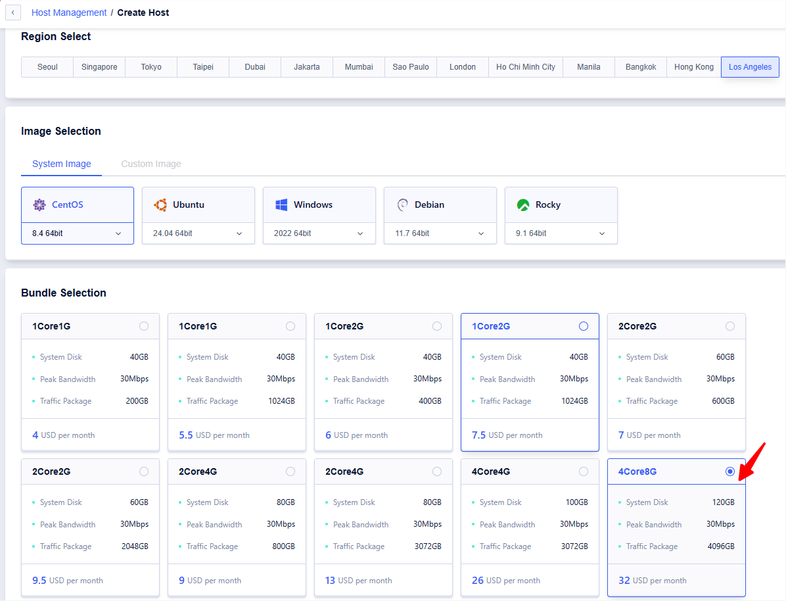
Task: Click the 32 USD per month price
Action: (652, 581)
